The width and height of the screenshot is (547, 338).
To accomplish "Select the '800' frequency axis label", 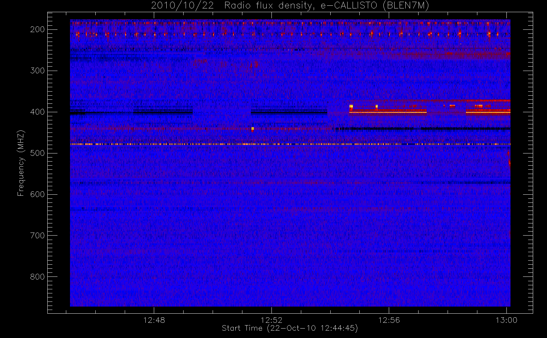I will [x=37, y=277].
